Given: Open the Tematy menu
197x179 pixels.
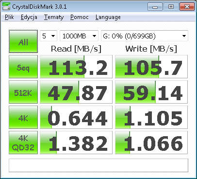Looking at the screenshot, I should coord(54,17).
